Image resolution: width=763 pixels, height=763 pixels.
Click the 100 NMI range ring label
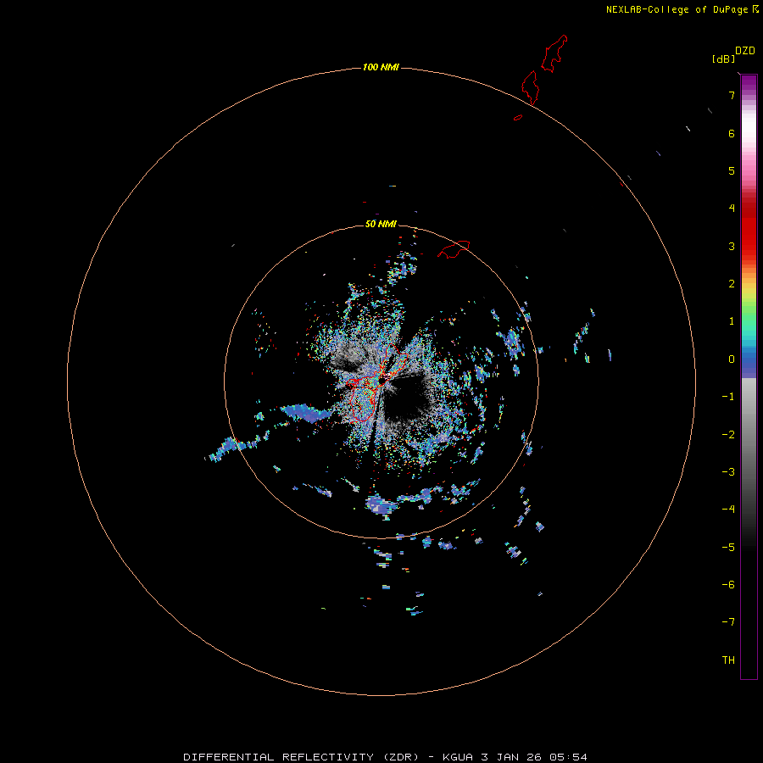[381, 67]
